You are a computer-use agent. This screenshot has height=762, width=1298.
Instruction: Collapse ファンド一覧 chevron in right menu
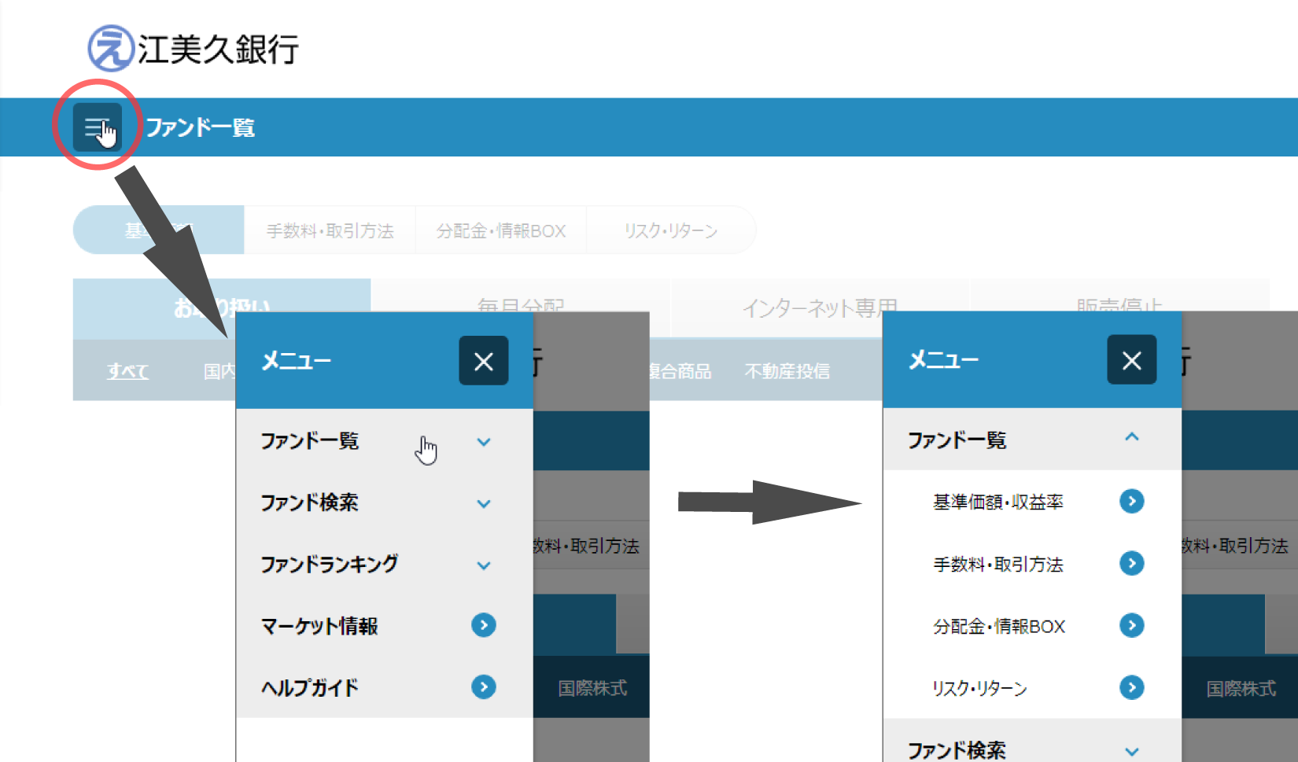1132,437
